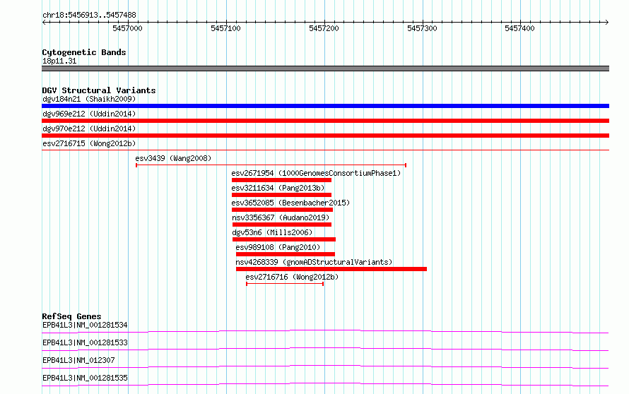Screen dimensions: 629x394
Task: Click the Cytogenetic Bands track title
Action: 84,52
